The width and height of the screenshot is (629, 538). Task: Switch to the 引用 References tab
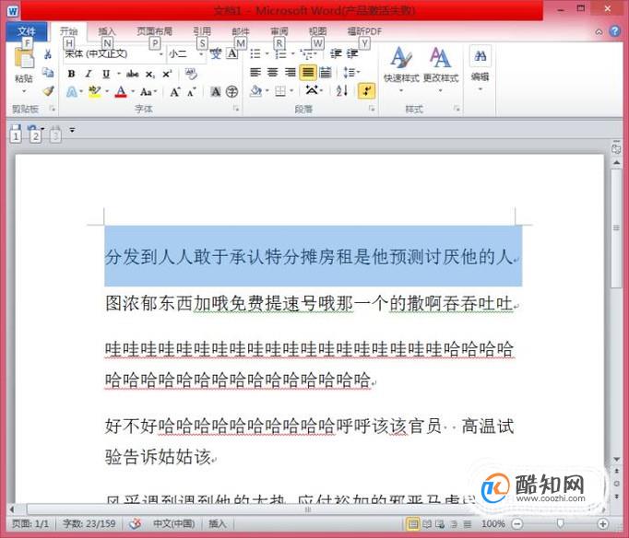[x=202, y=31]
